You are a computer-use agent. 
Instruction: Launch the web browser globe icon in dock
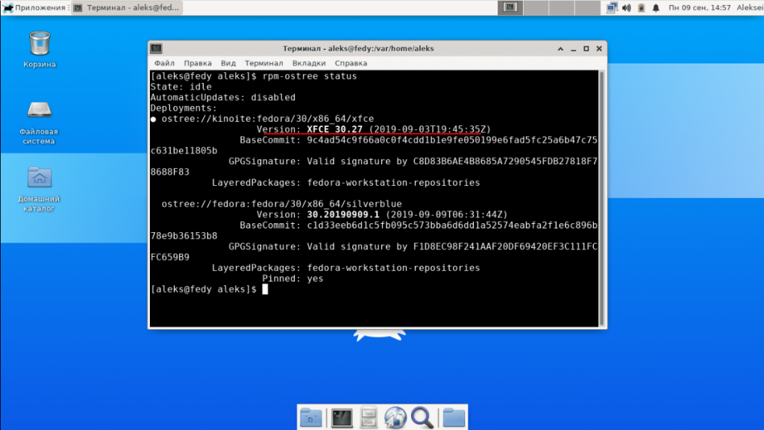point(395,417)
